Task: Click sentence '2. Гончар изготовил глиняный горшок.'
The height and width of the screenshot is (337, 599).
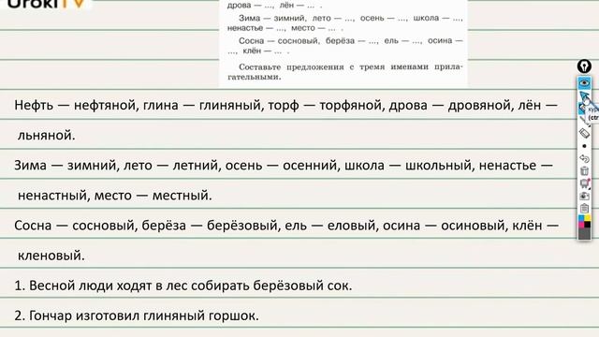Action: point(137,316)
